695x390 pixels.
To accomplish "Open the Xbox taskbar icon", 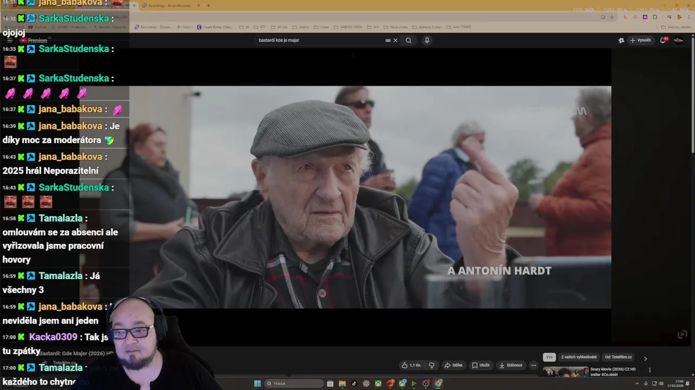I will tap(378, 383).
